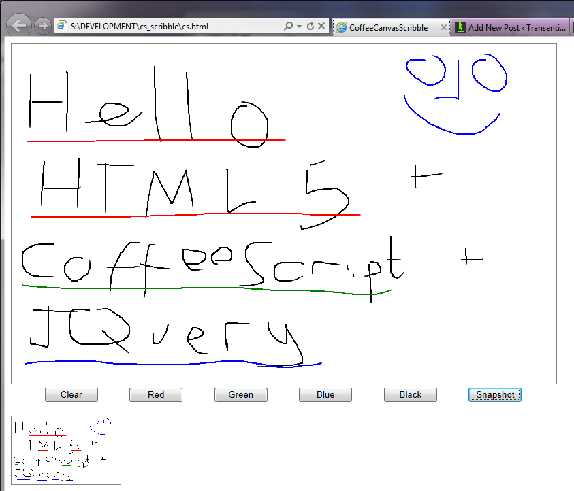Click the page icon beside the address
Image resolution: width=574 pixels, height=491 pixels.
click(61, 26)
